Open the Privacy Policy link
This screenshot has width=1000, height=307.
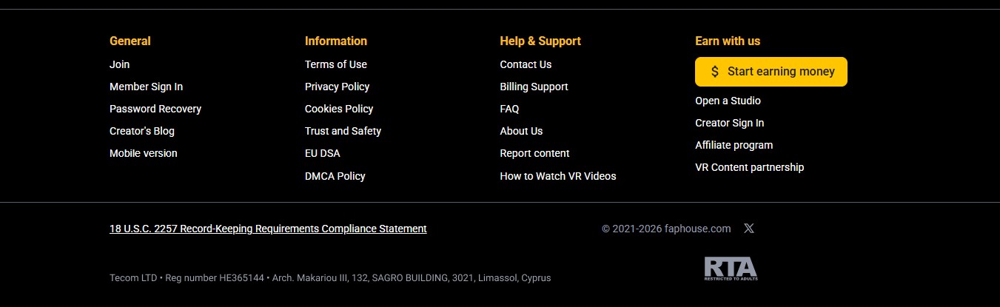pos(337,87)
